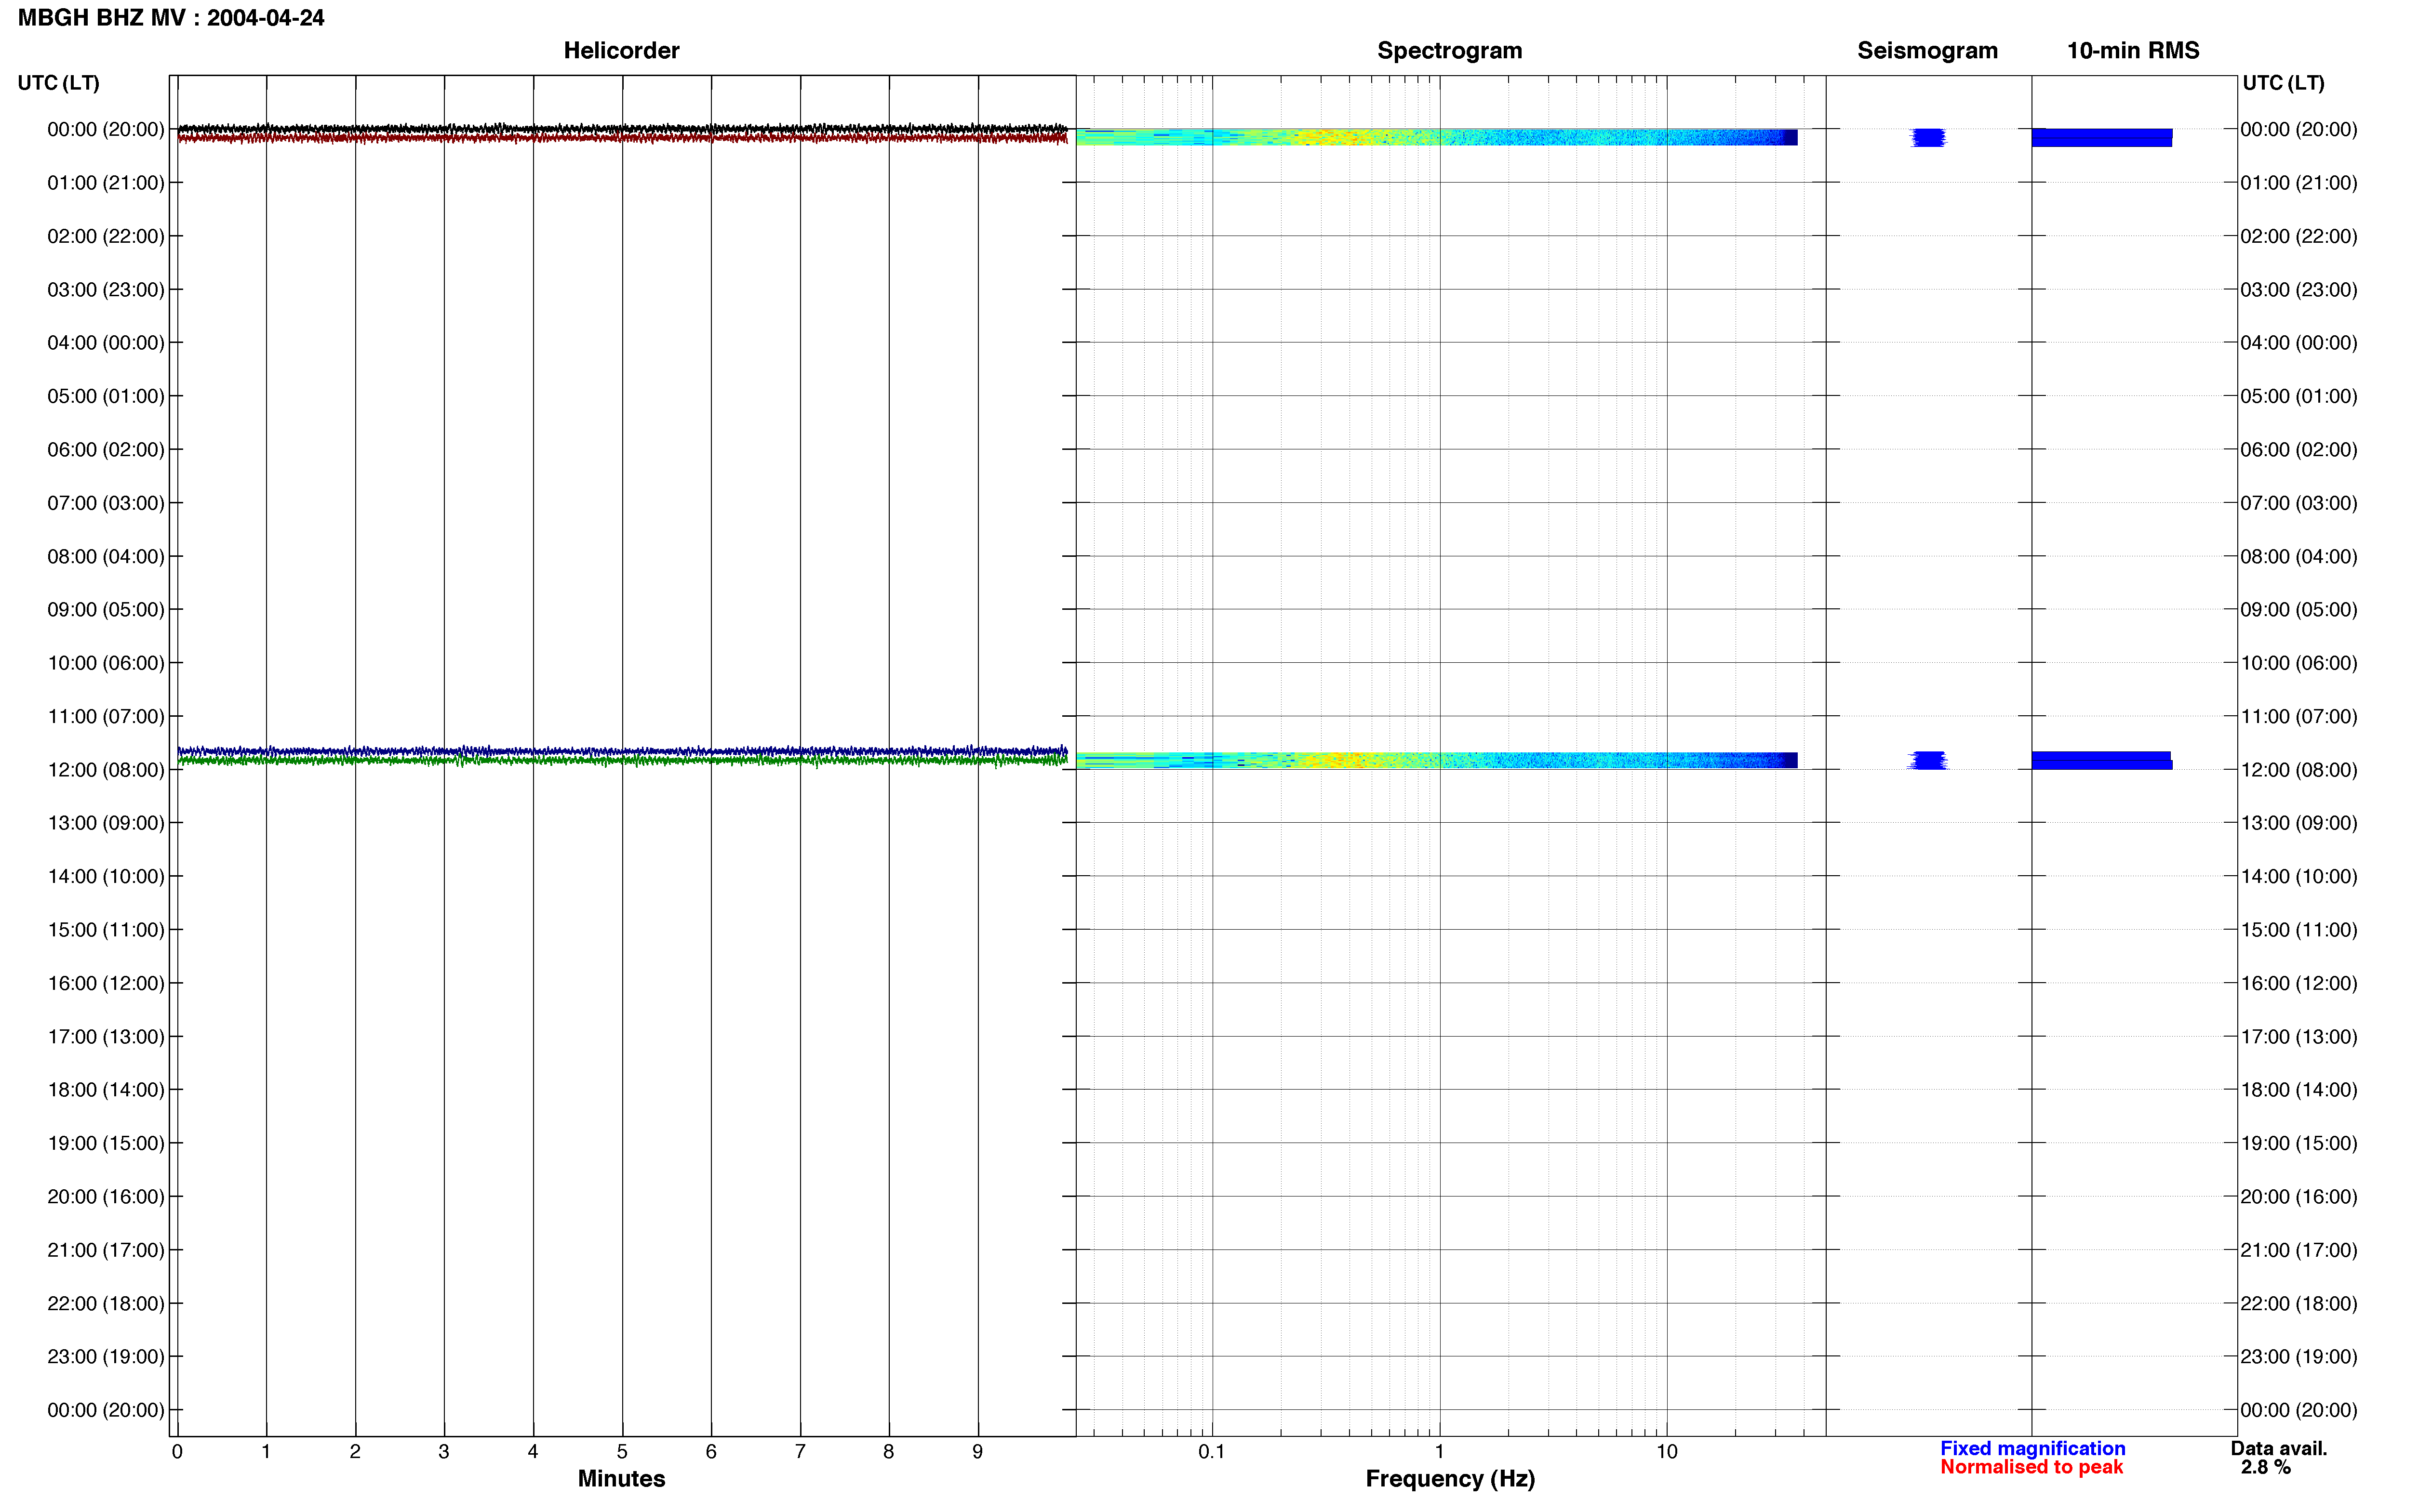Click the "18:00 (14:00)" label on the left axis
2419x1512 pixels.
pos(106,1090)
